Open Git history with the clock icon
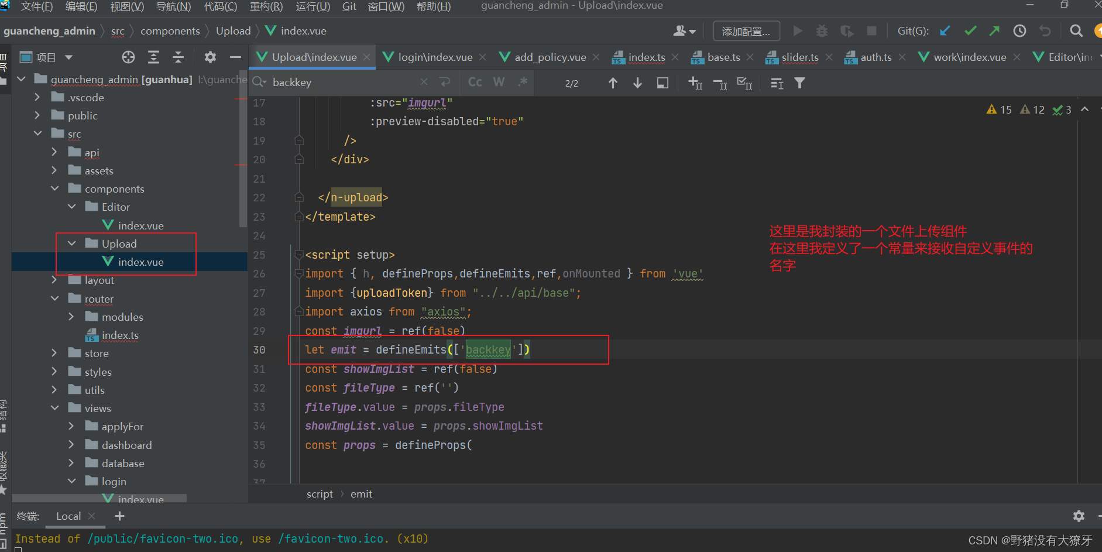 coord(1020,30)
